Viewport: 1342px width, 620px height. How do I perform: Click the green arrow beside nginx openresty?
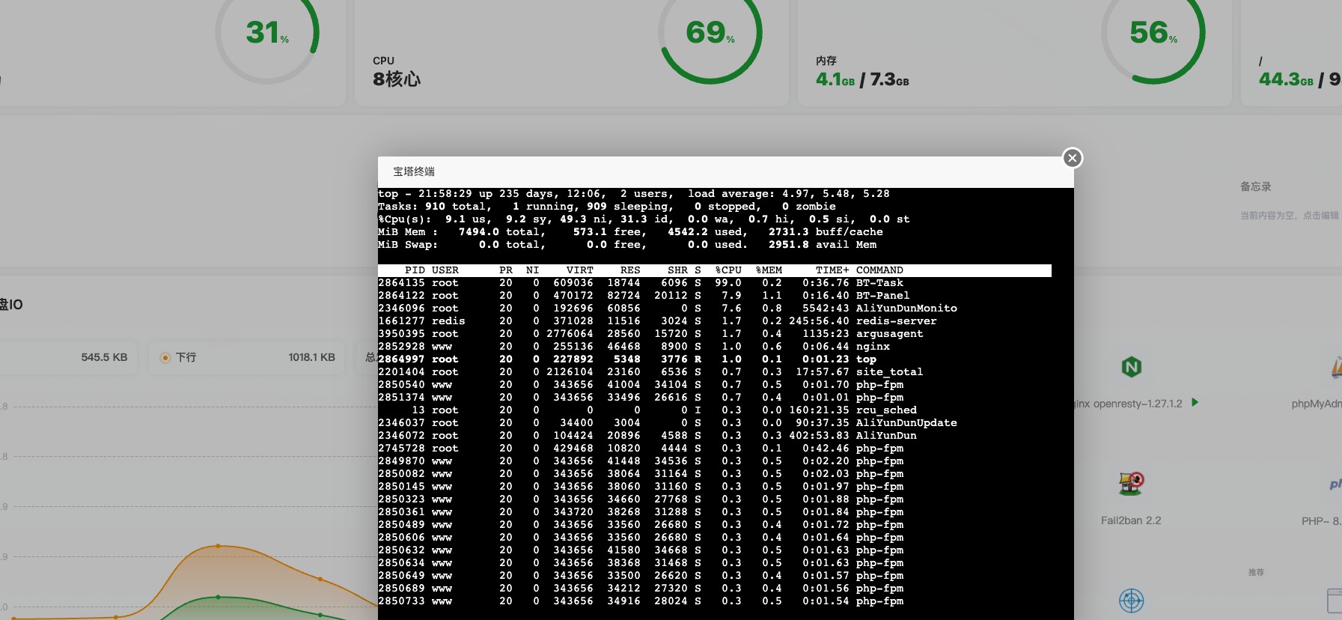[1195, 403]
